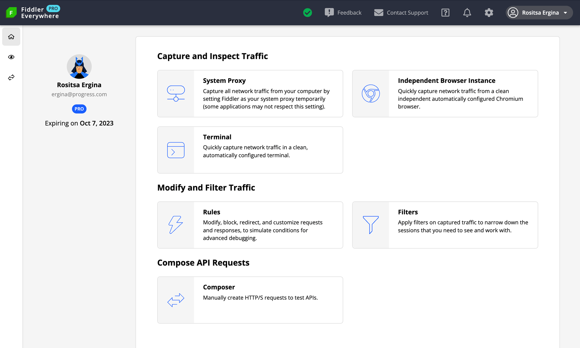The height and width of the screenshot is (348, 580).
Task: Open Contact Support link
Action: click(x=401, y=12)
